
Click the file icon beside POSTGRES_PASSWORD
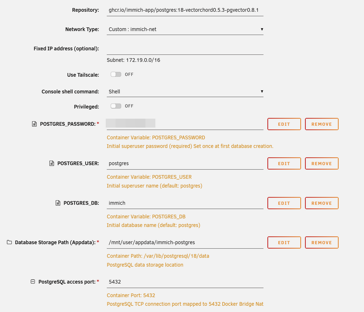point(34,124)
